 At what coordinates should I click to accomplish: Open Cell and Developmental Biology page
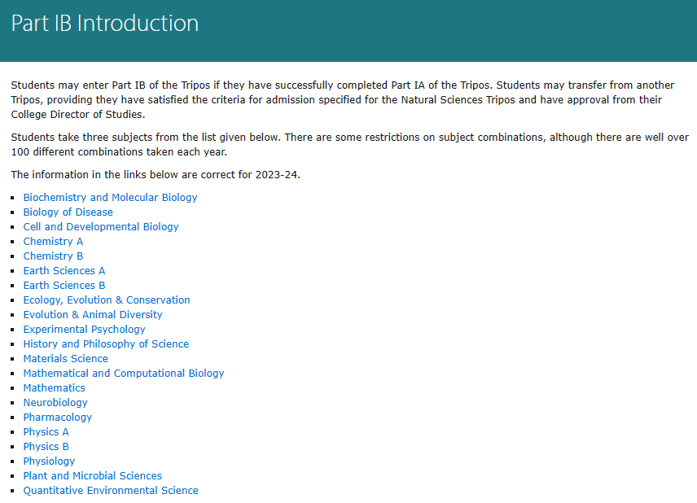pos(101,227)
